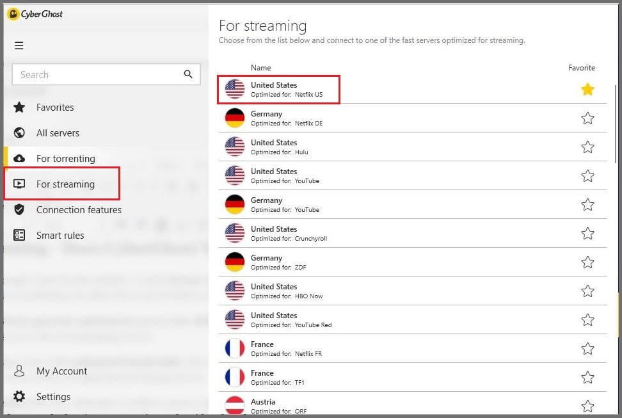Screen dimensions: 622x418
Task: Favorite the YouTube Red server
Action: pyautogui.click(x=587, y=320)
